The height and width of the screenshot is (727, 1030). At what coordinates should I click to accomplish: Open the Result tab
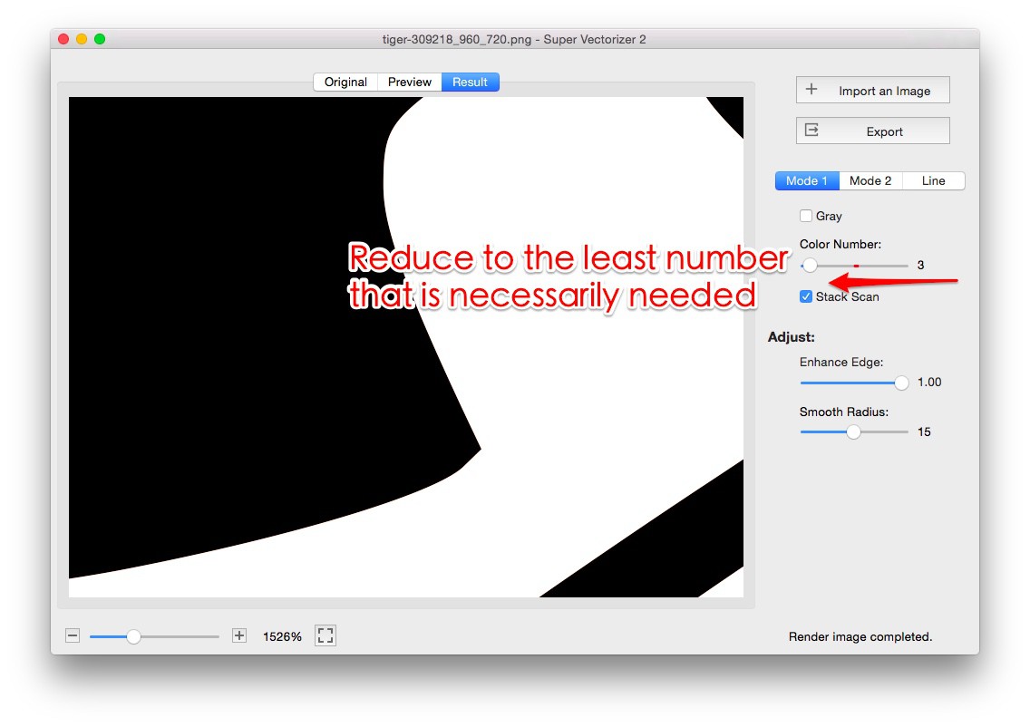(x=470, y=82)
